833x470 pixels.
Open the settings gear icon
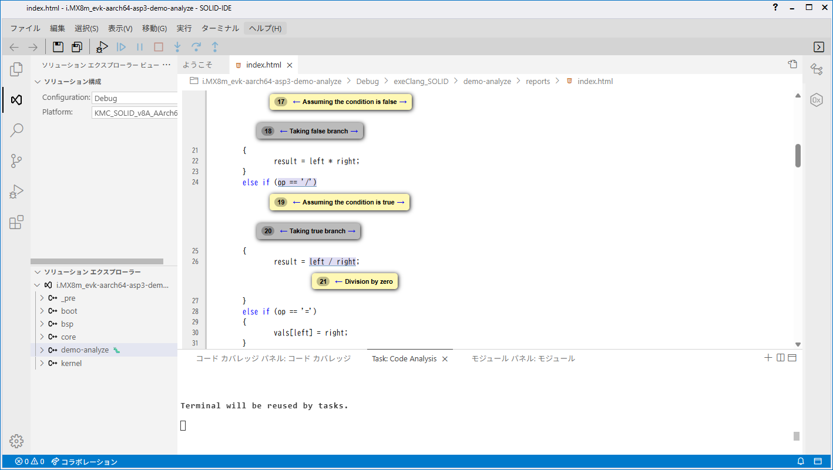[x=16, y=441]
